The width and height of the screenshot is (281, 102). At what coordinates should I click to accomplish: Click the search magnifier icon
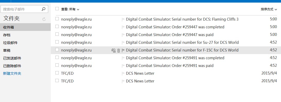coord(44,9)
